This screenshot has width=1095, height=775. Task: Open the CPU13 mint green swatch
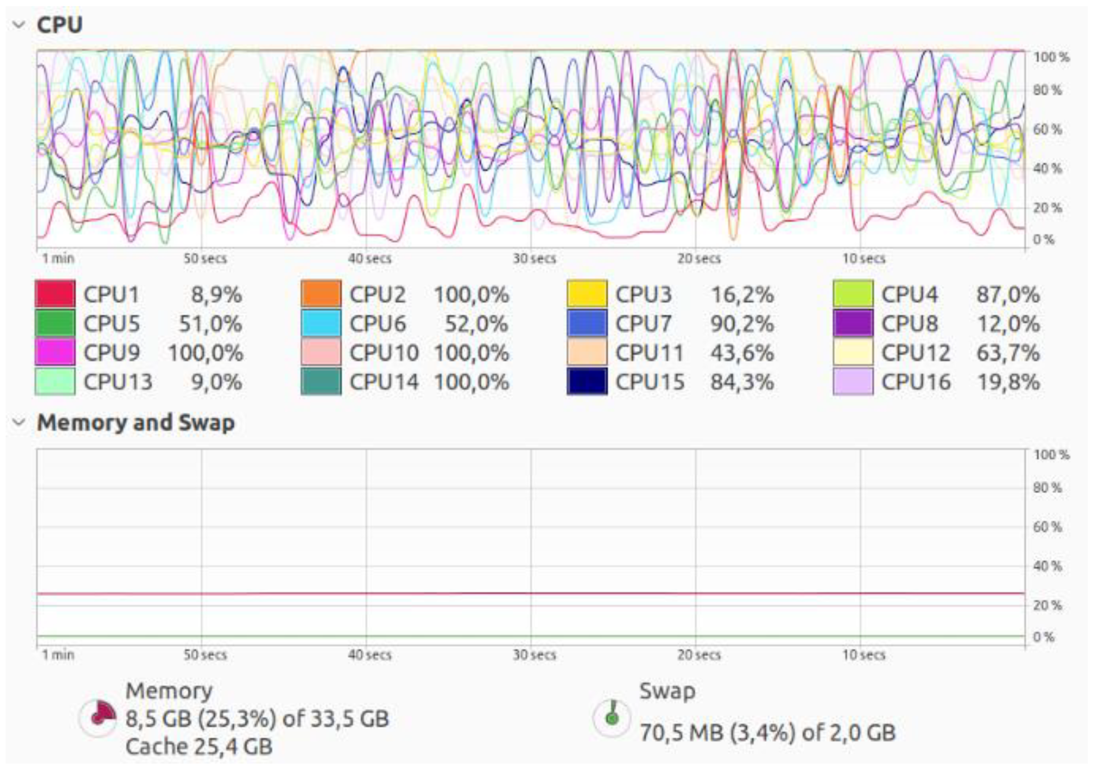coord(55,381)
